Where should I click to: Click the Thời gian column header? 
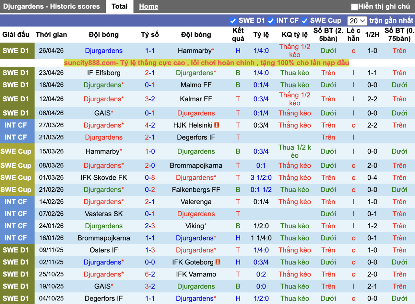51,35
